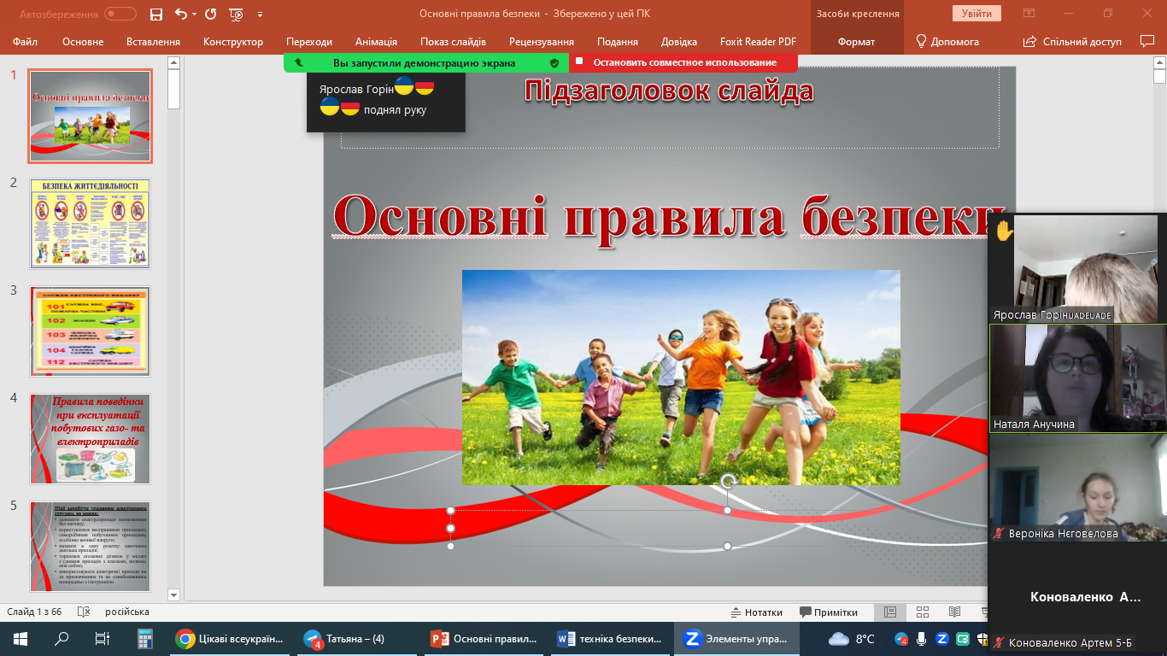Toggle the Нотатки notes pane
Screen dimensions: 1167x656
(x=757, y=612)
